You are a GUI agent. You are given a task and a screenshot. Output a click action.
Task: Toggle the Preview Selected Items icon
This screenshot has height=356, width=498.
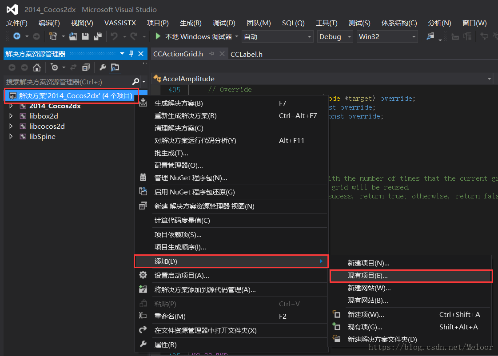pos(115,67)
